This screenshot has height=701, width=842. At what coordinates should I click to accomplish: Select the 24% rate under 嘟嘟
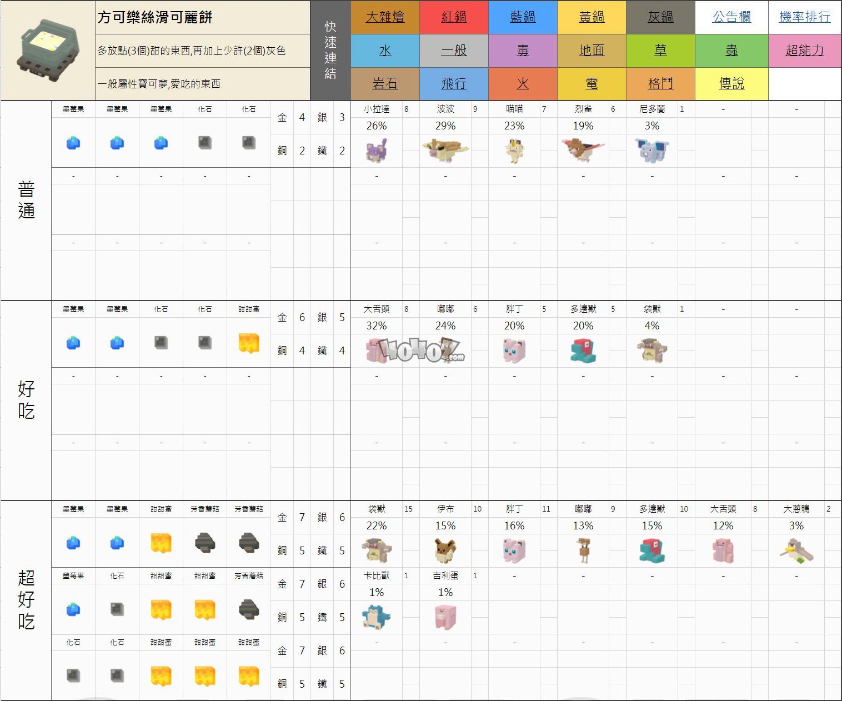445,326
